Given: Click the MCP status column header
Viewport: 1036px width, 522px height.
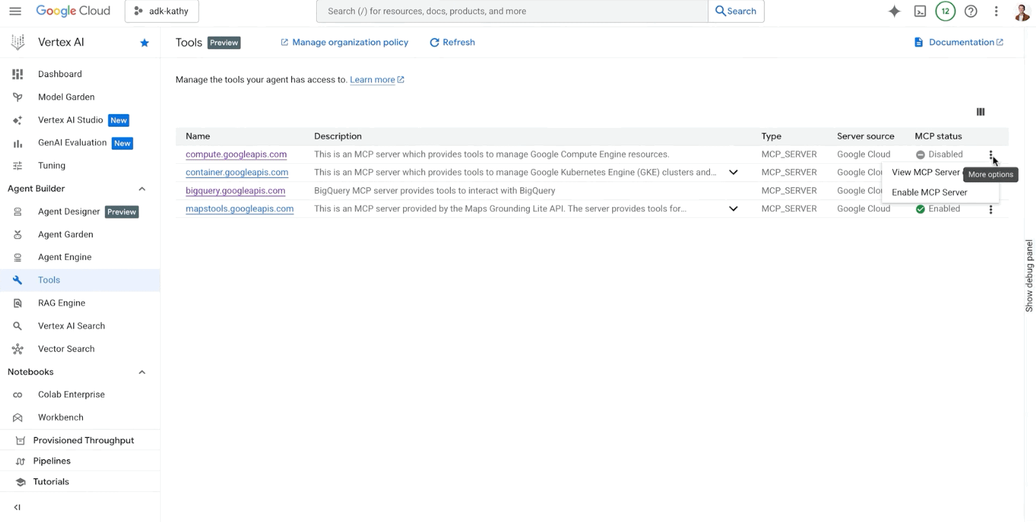Looking at the screenshot, I should click(x=938, y=136).
